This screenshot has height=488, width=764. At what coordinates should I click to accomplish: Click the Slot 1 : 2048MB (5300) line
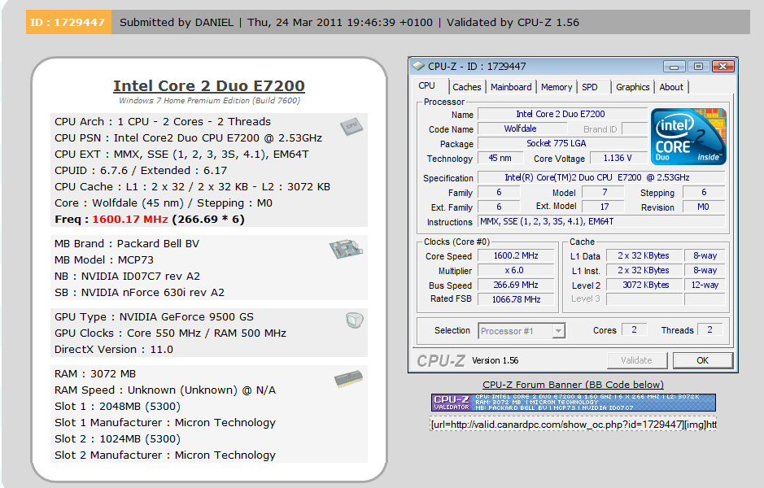pos(117,406)
